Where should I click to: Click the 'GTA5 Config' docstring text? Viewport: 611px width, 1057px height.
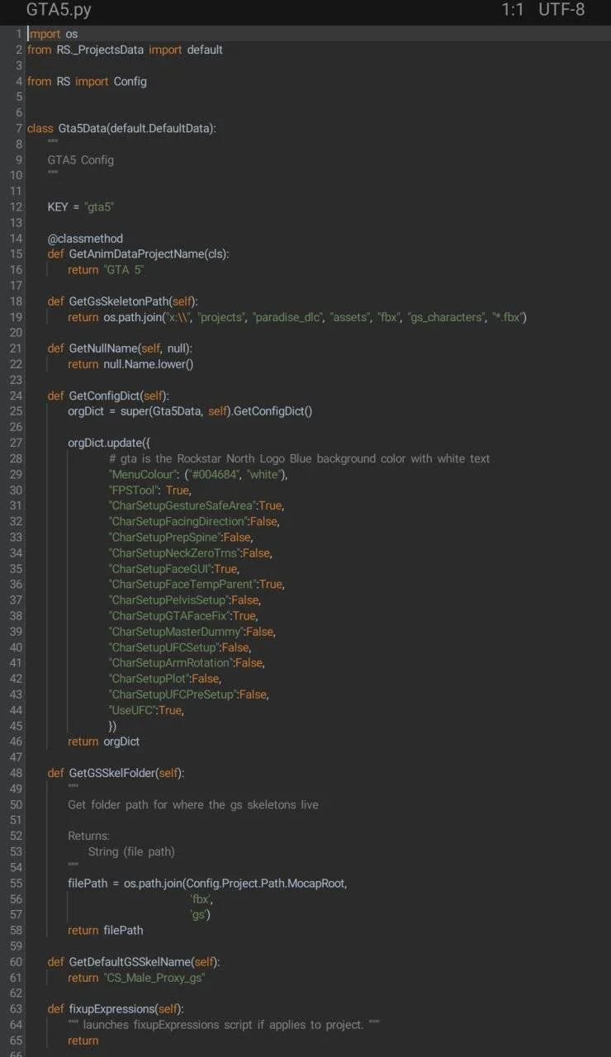81,159
